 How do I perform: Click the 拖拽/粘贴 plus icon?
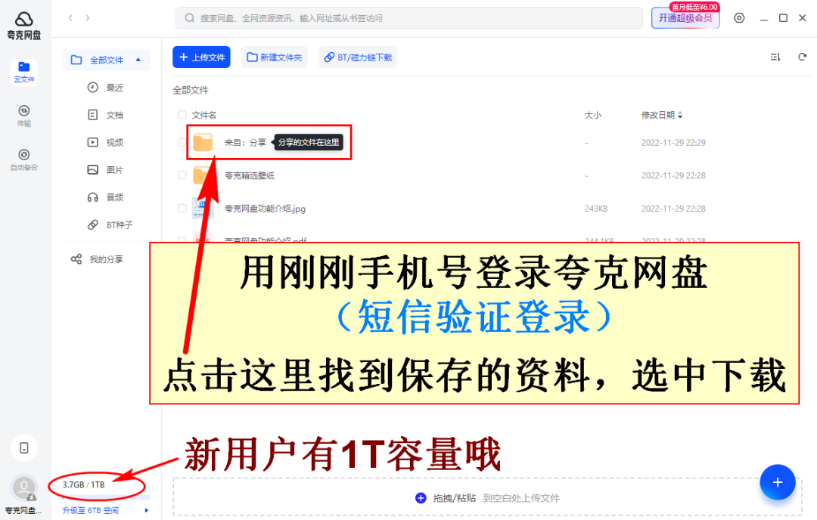coord(421,498)
